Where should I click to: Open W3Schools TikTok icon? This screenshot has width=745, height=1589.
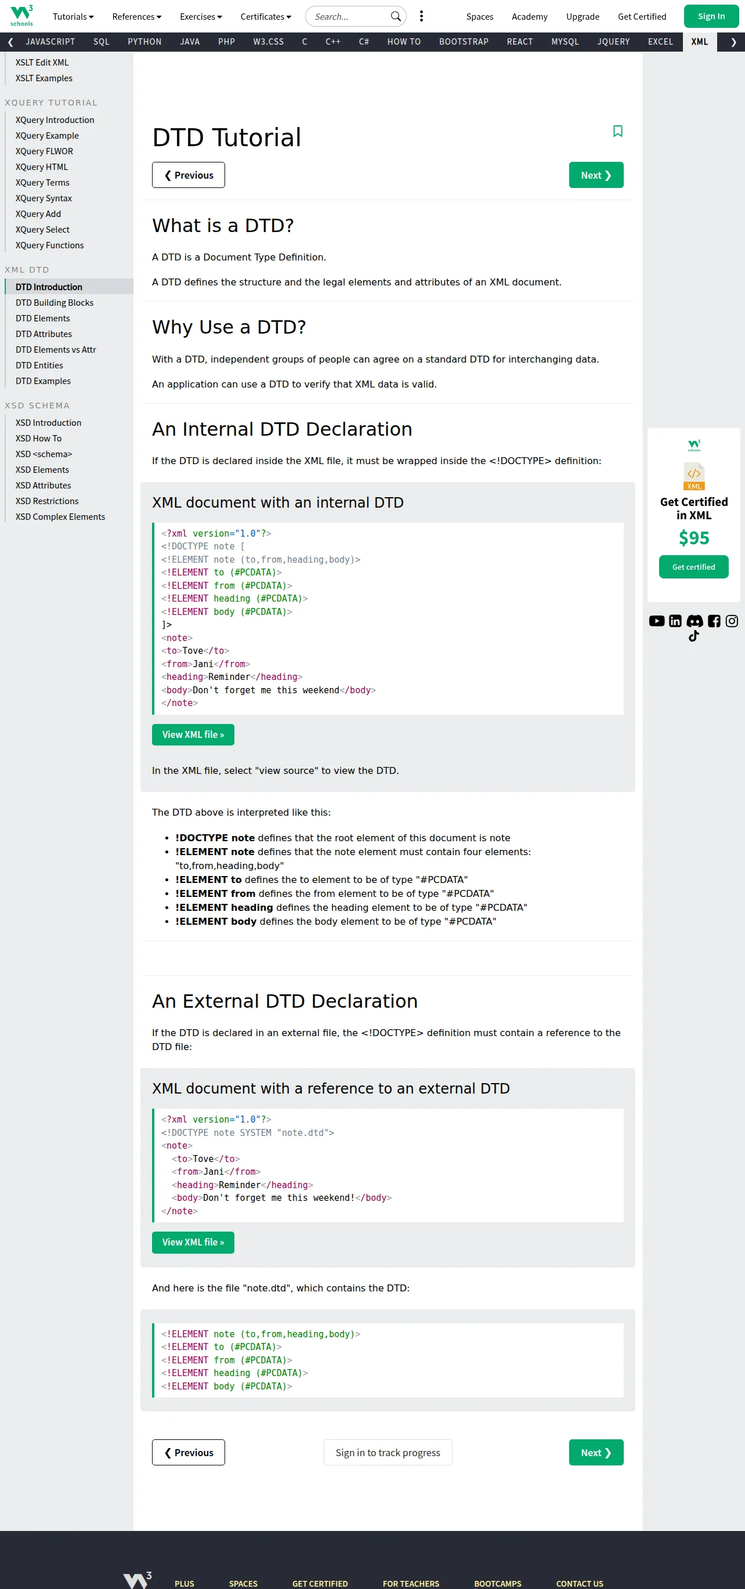(694, 636)
